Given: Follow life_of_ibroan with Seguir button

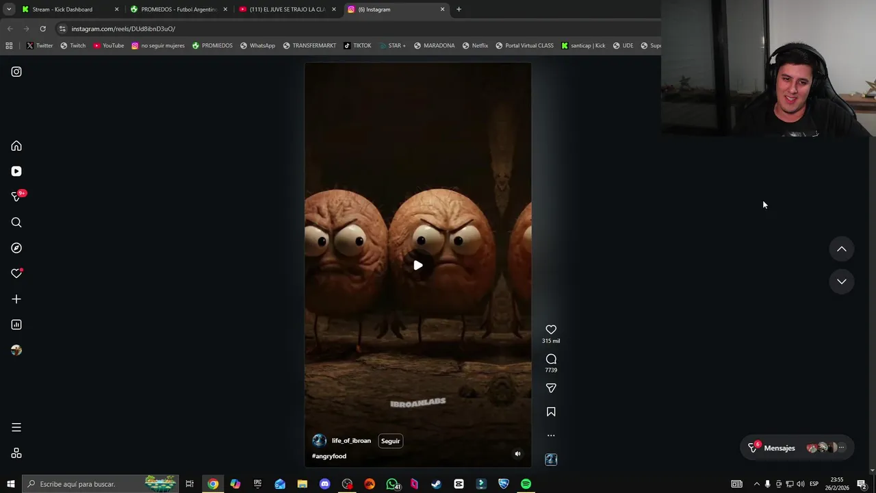Looking at the screenshot, I should click(x=390, y=441).
